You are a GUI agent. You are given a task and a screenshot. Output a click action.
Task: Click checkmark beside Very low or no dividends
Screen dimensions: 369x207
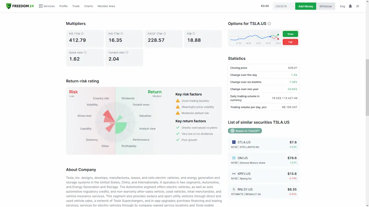178,134
